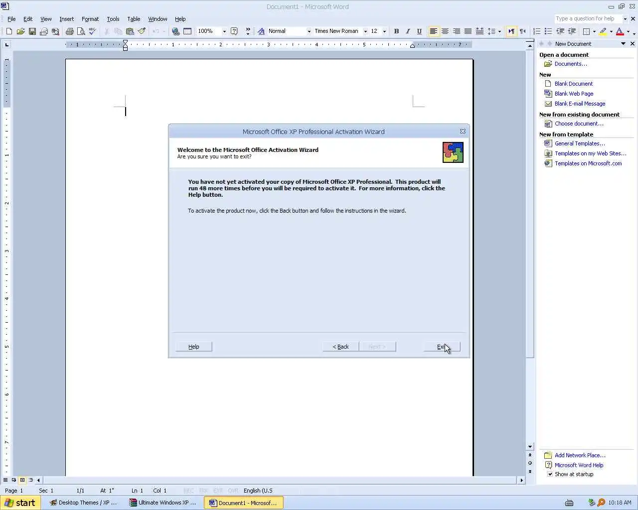
Task: Click the Search toolbar icon next to E-mail
Action: coord(55,31)
